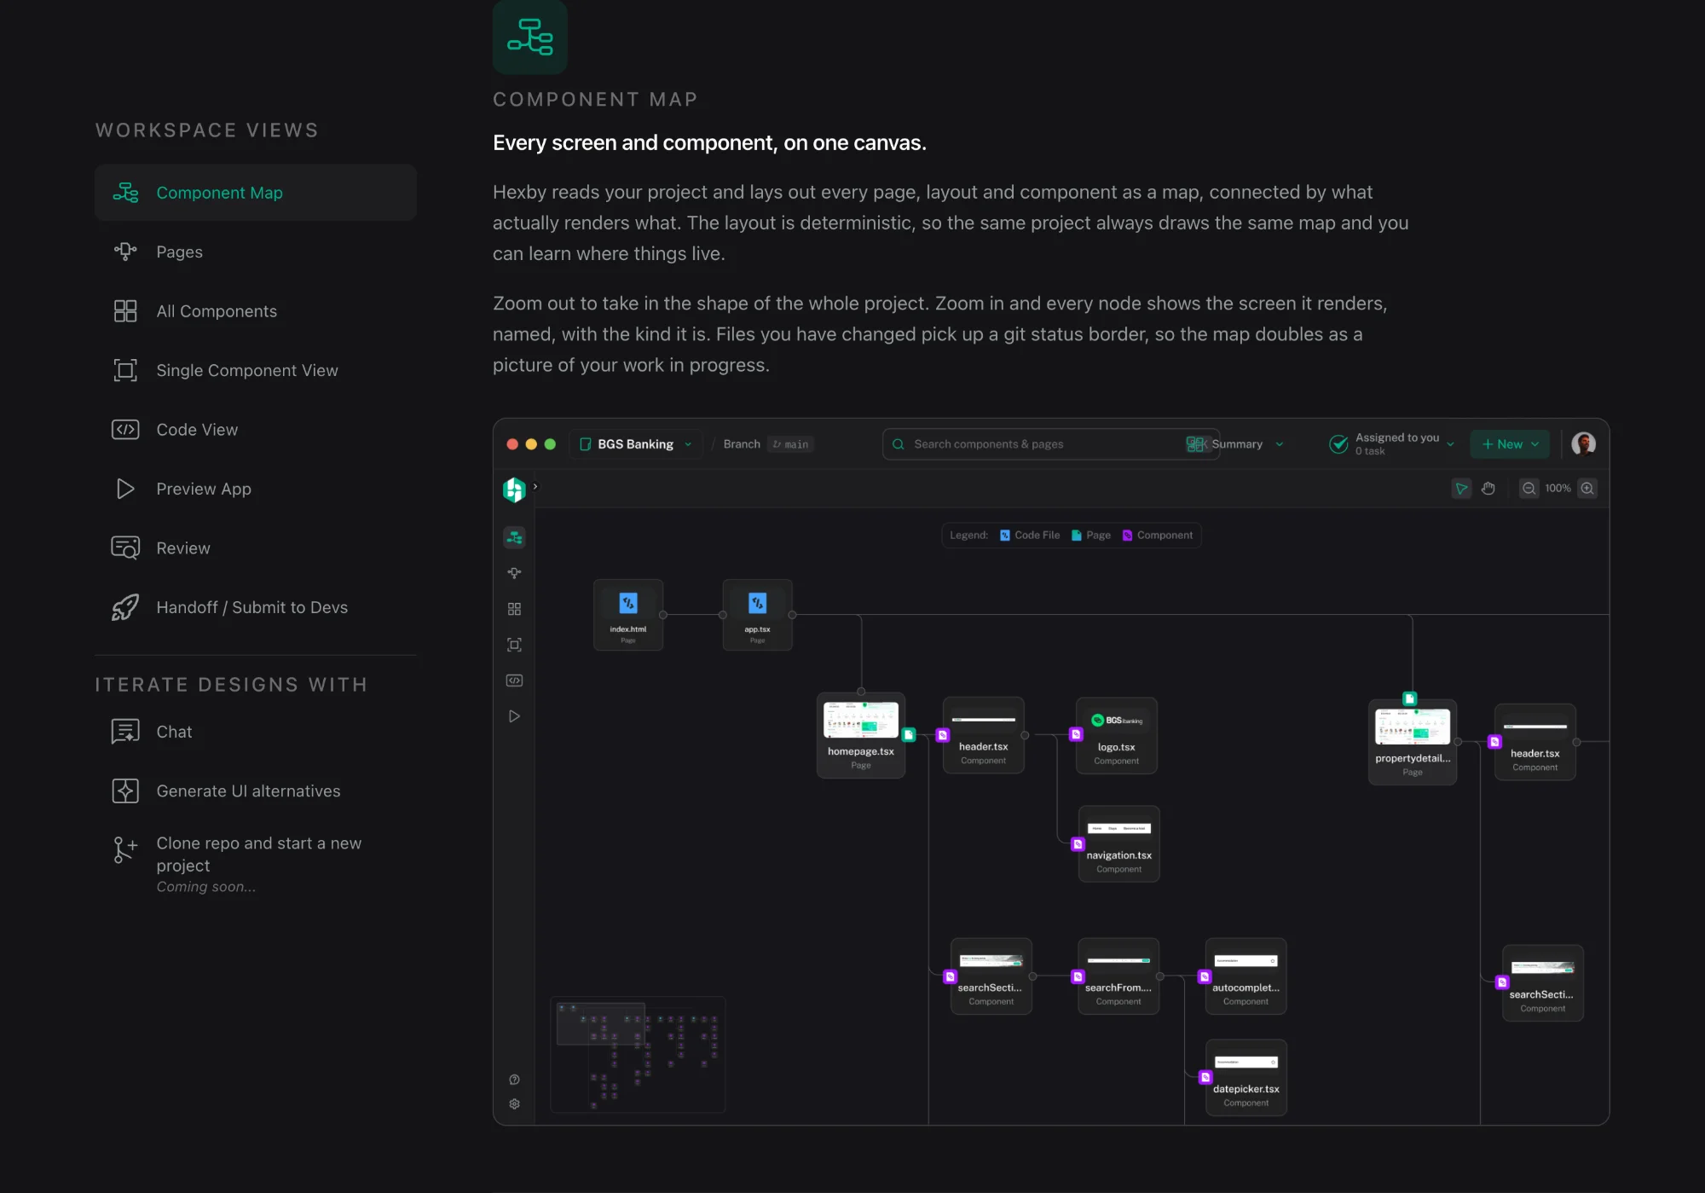The height and width of the screenshot is (1193, 1705).
Task: Click the purple component badge on datepicker.tsx
Action: (1205, 1078)
